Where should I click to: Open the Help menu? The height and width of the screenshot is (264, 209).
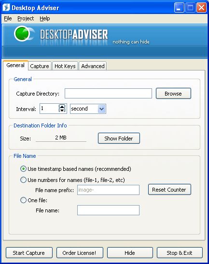coord(44,18)
